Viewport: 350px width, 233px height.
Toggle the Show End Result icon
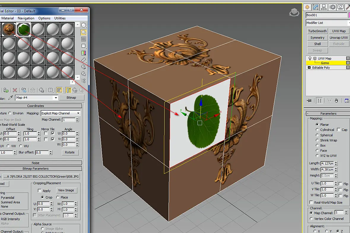point(69,90)
